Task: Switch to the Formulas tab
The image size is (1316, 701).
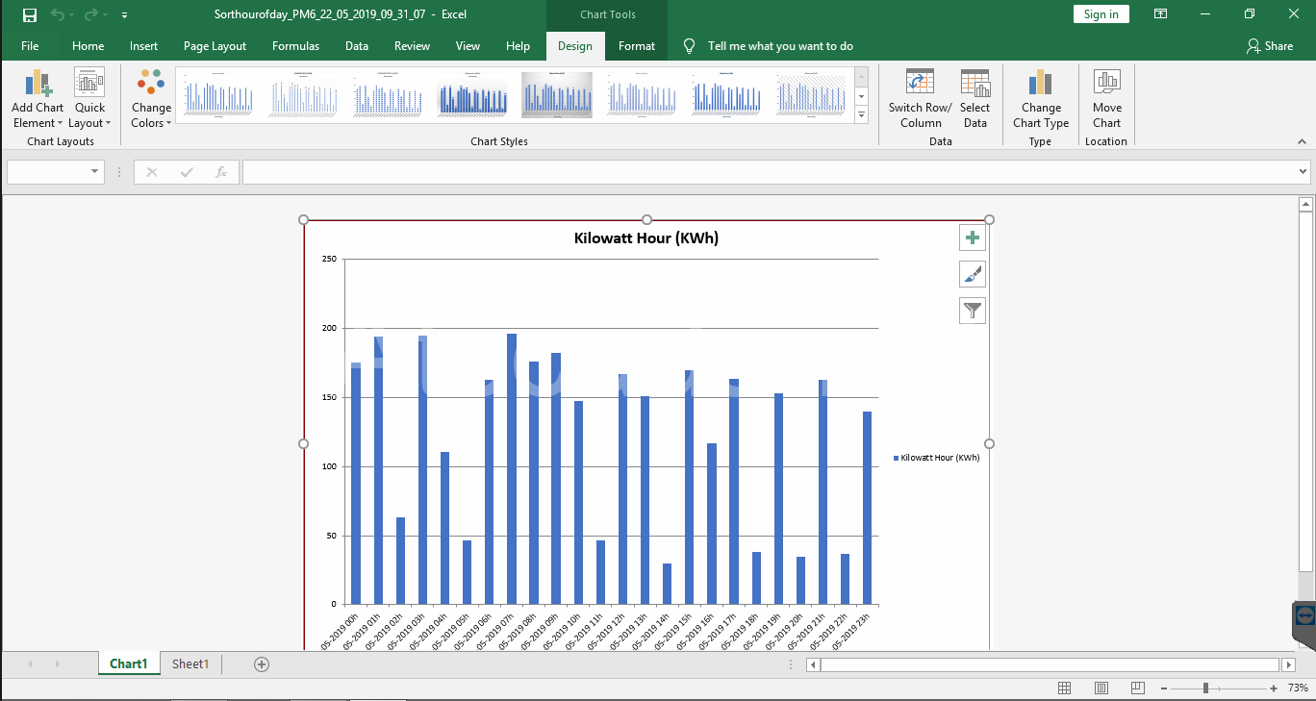Action: (x=296, y=46)
